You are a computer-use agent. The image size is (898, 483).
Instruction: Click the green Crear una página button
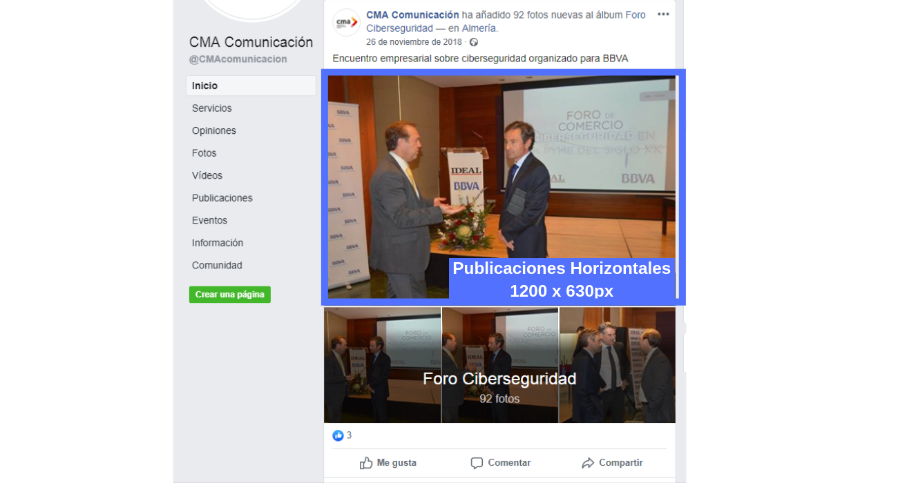pos(230,295)
